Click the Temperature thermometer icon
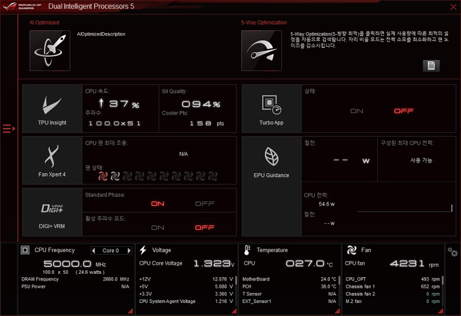The image size is (461, 316). pyautogui.click(x=247, y=250)
